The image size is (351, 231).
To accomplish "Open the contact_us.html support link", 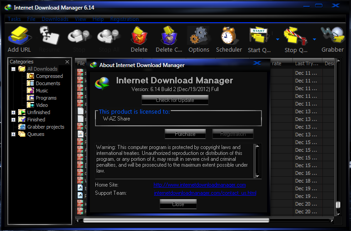I will tap(205, 193).
